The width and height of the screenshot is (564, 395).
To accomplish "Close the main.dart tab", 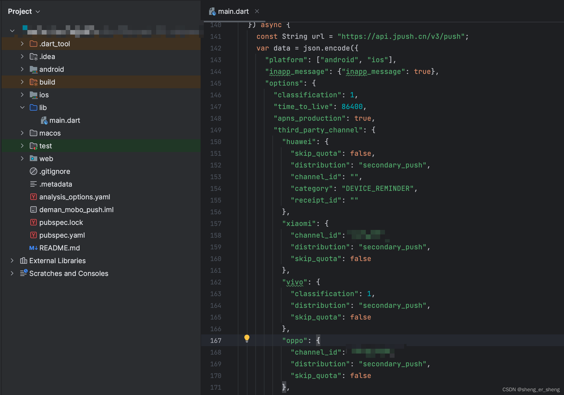I will click(257, 11).
